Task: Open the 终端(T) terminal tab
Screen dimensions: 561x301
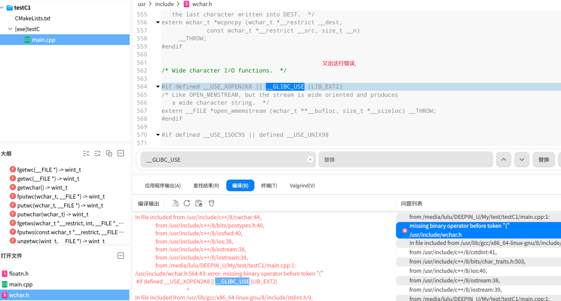Action: pos(269,186)
